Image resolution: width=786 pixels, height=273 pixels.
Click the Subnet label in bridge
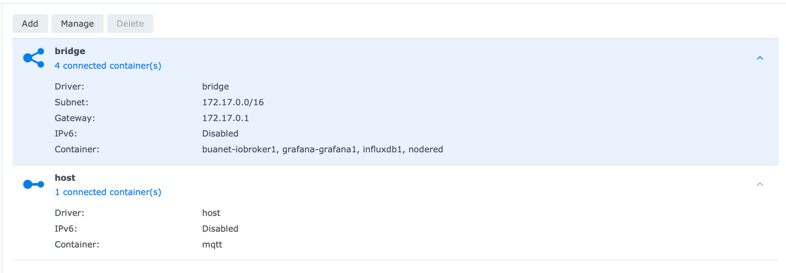click(x=71, y=103)
